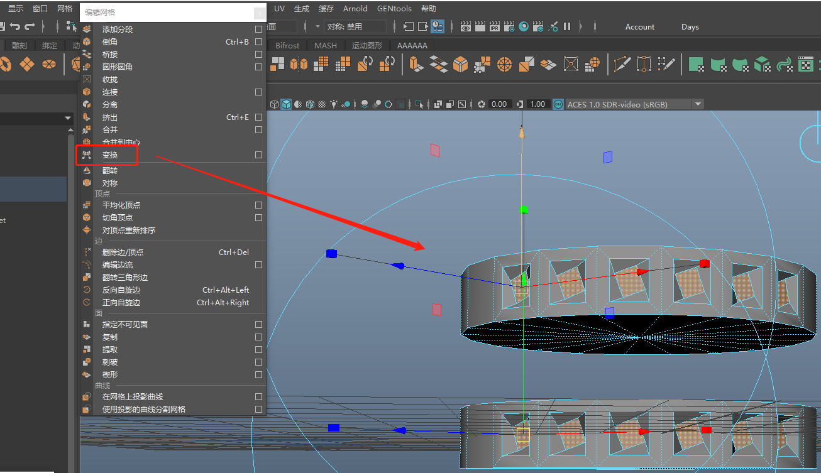Click the undo arrow icon
Screen dimensions: 821x473
[15, 26]
